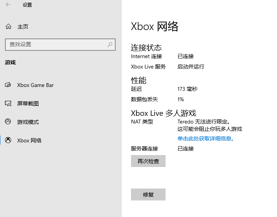Click the magnifier icon in the search box
Screen dimensions: 277x217
(x=110, y=44)
